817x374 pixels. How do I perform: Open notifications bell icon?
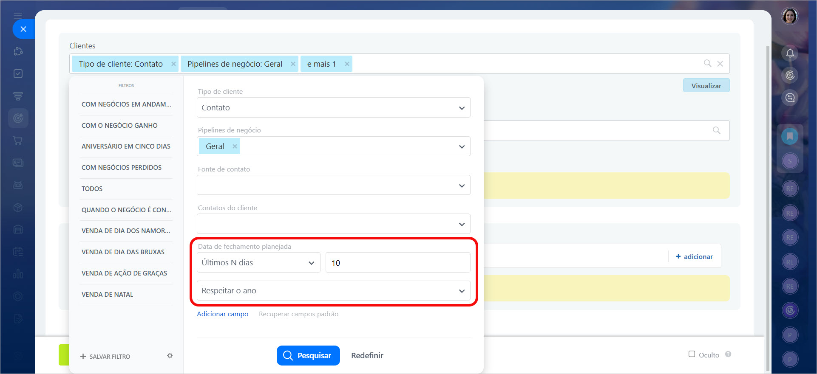coord(790,53)
